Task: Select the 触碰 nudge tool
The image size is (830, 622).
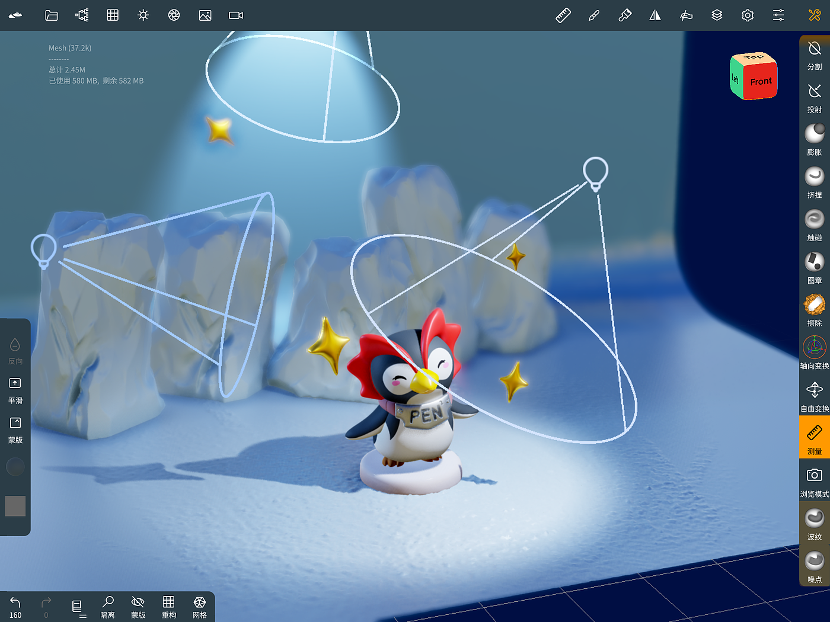Action: tap(815, 226)
